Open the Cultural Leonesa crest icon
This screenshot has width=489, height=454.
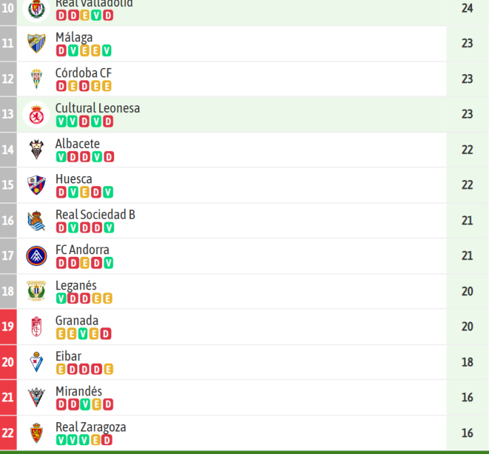point(36,114)
